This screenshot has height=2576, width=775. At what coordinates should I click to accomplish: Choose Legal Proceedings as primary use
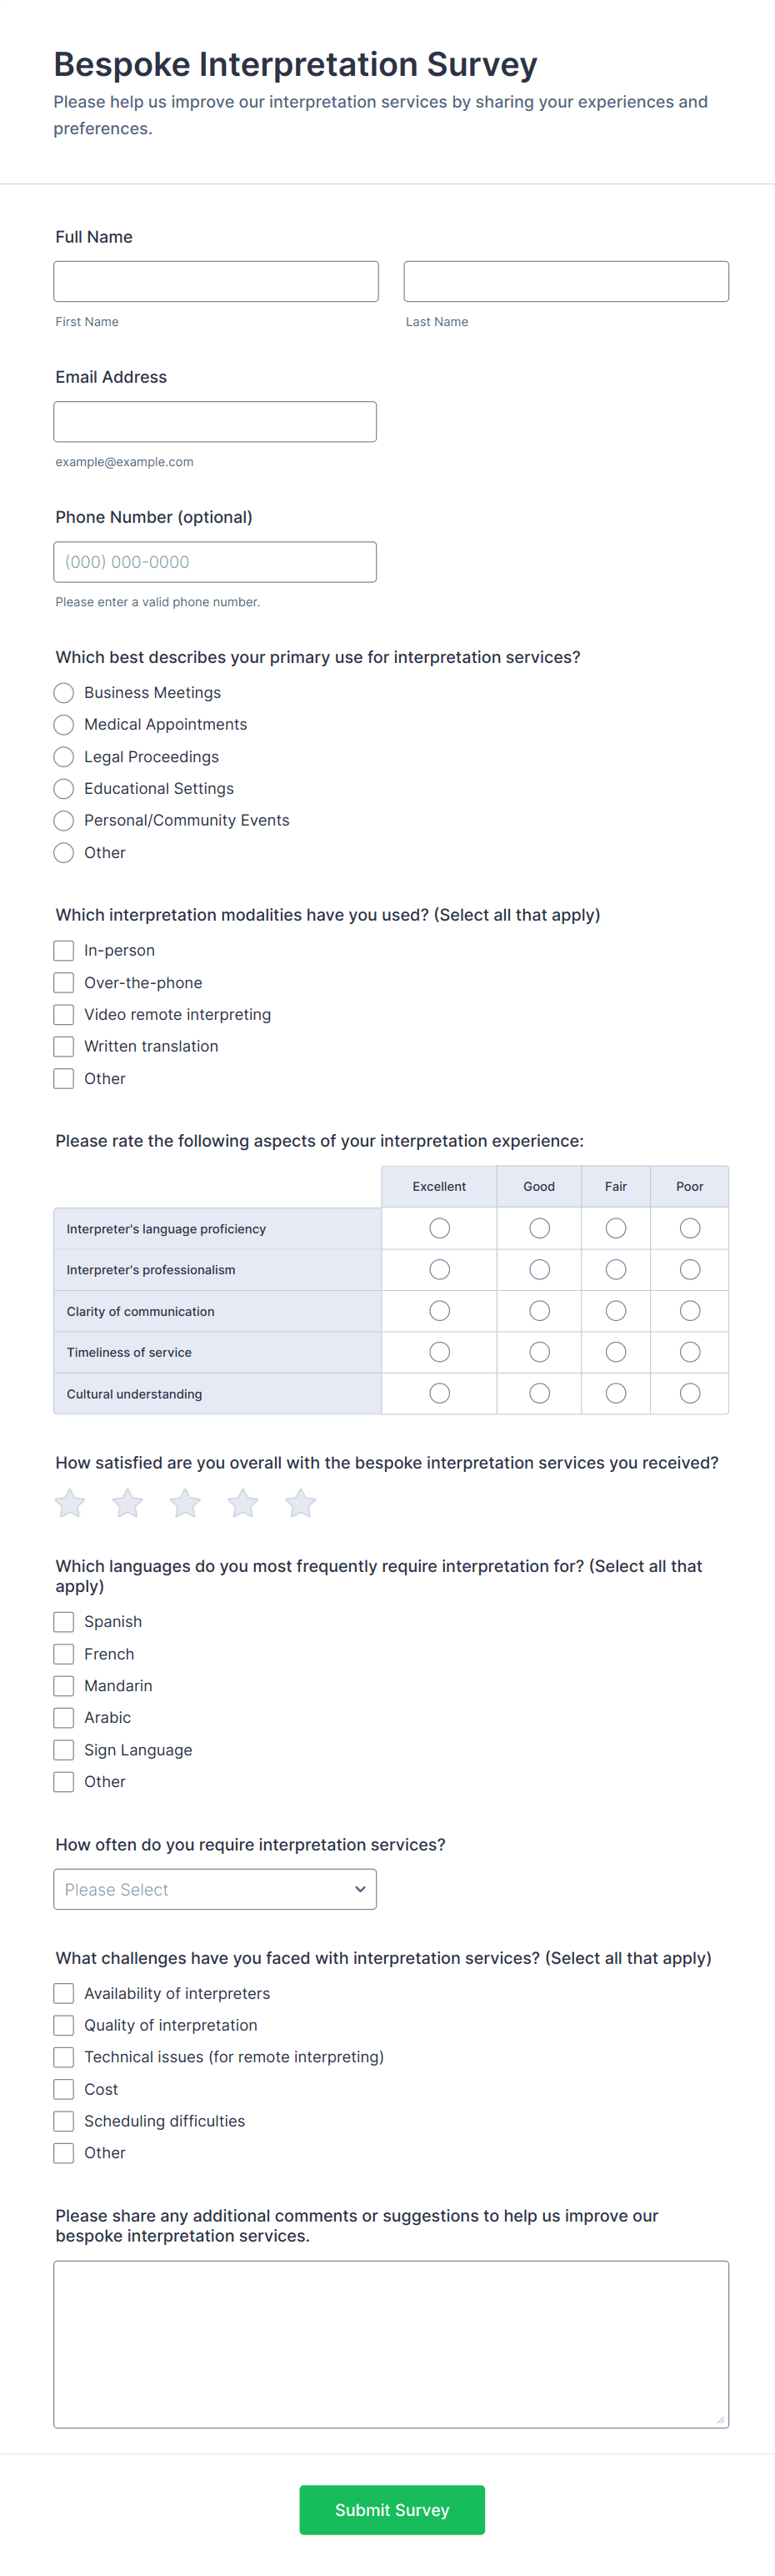point(64,757)
